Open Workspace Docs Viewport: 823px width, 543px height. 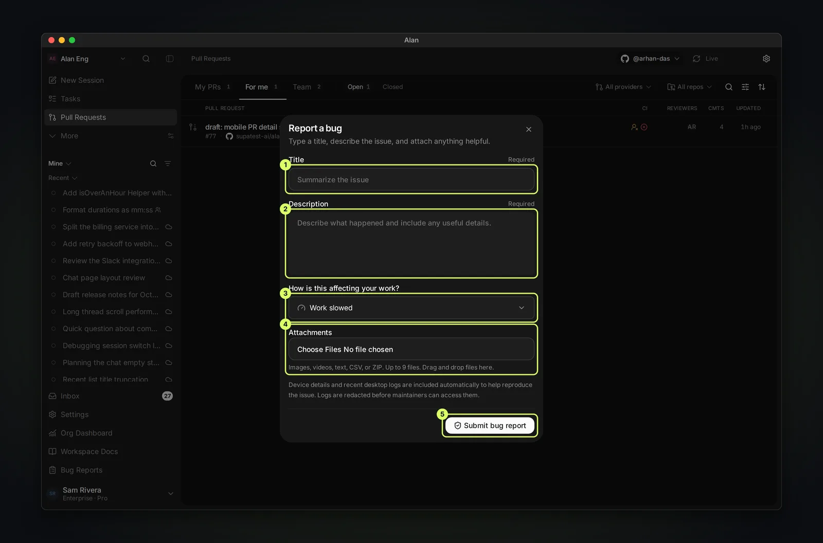tap(111, 451)
